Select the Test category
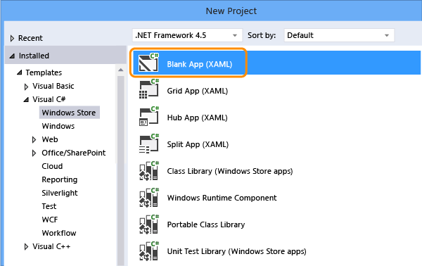This screenshot has width=422, height=266. (x=49, y=206)
